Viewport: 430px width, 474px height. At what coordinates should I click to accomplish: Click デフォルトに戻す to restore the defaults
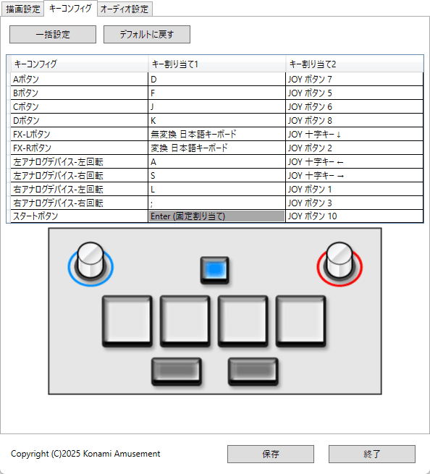(147, 34)
